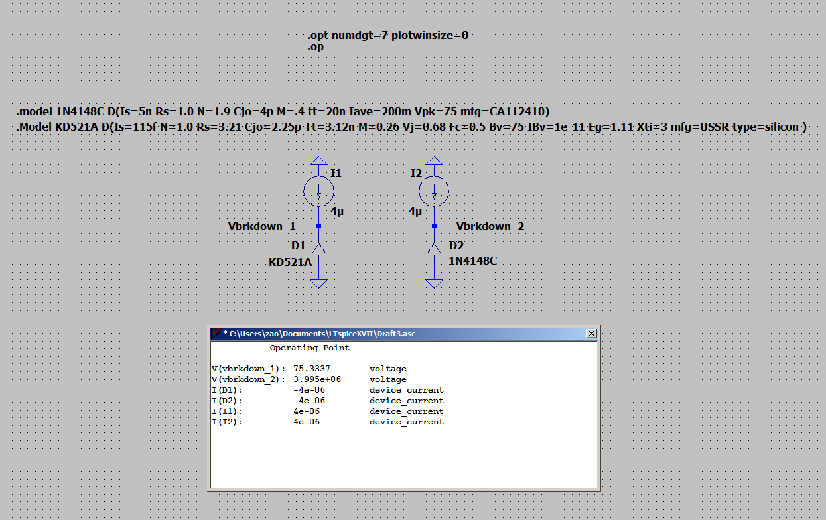Viewport: 826px width, 520px height.
Task: Click the junction node at Vbrkdown_2
Action: click(x=434, y=226)
